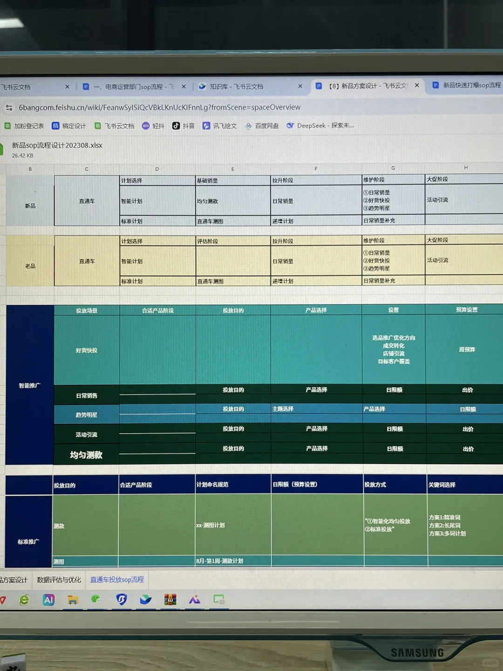
Task: Select the 老品 cell in column B
Action: [30, 266]
